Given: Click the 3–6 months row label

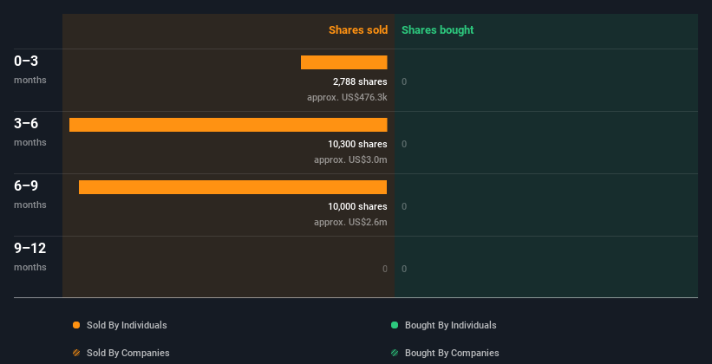Looking at the screenshot, I should pos(30,132).
